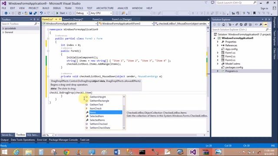The image size is (278, 156).
Task: Click the Quick Launch search box
Action: (x=236, y=3)
